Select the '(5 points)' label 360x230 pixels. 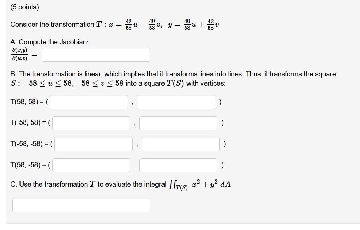[24, 7]
